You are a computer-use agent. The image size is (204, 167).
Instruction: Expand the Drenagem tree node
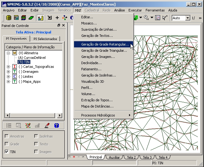[x=8, y=72]
